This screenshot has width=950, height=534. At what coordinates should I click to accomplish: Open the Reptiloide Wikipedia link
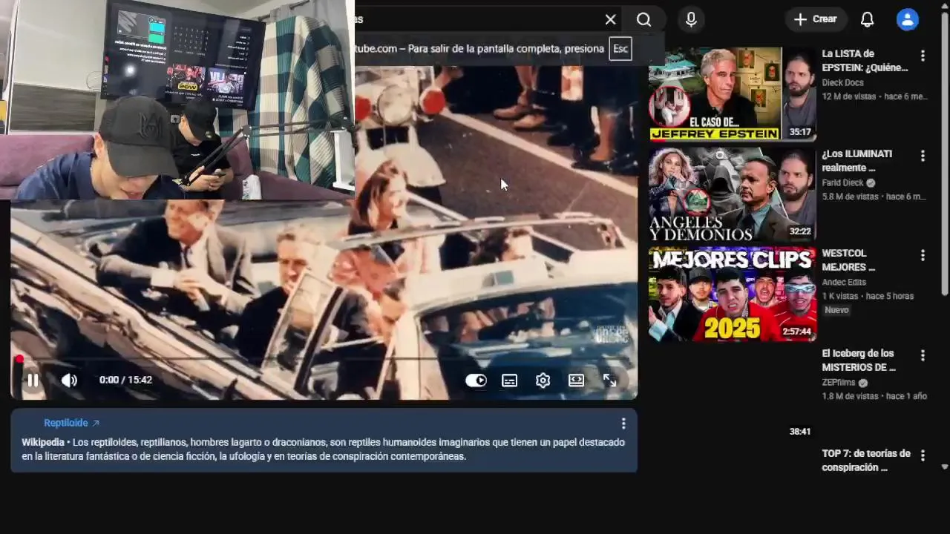point(71,423)
